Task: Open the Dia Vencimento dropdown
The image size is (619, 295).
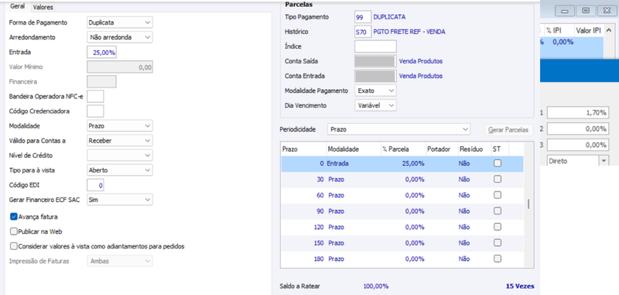Action: [x=375, y=105]
